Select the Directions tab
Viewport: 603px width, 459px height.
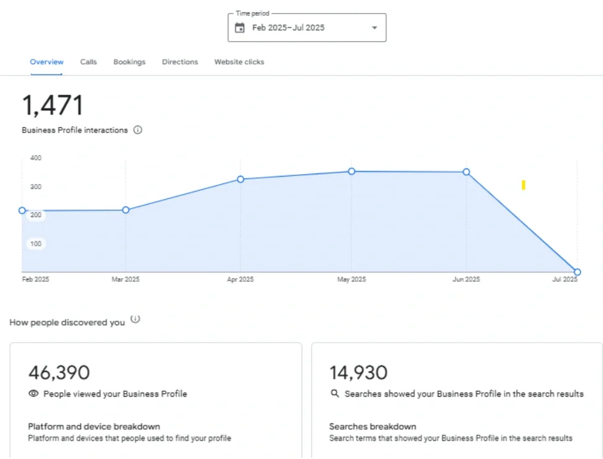pos(179,62)
